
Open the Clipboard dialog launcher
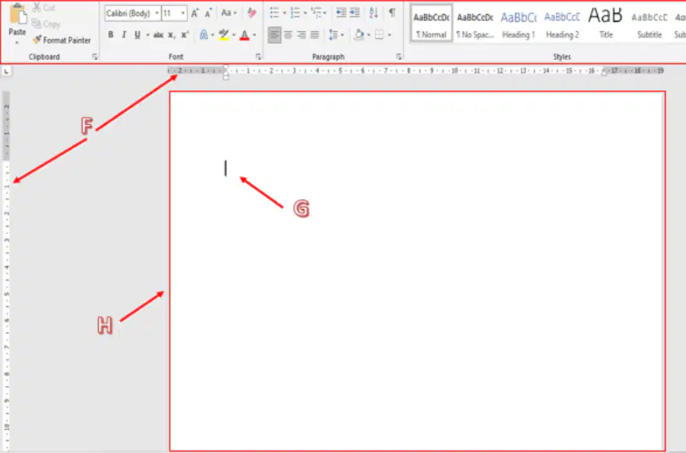pyautogui.click(x=94, y=57)
